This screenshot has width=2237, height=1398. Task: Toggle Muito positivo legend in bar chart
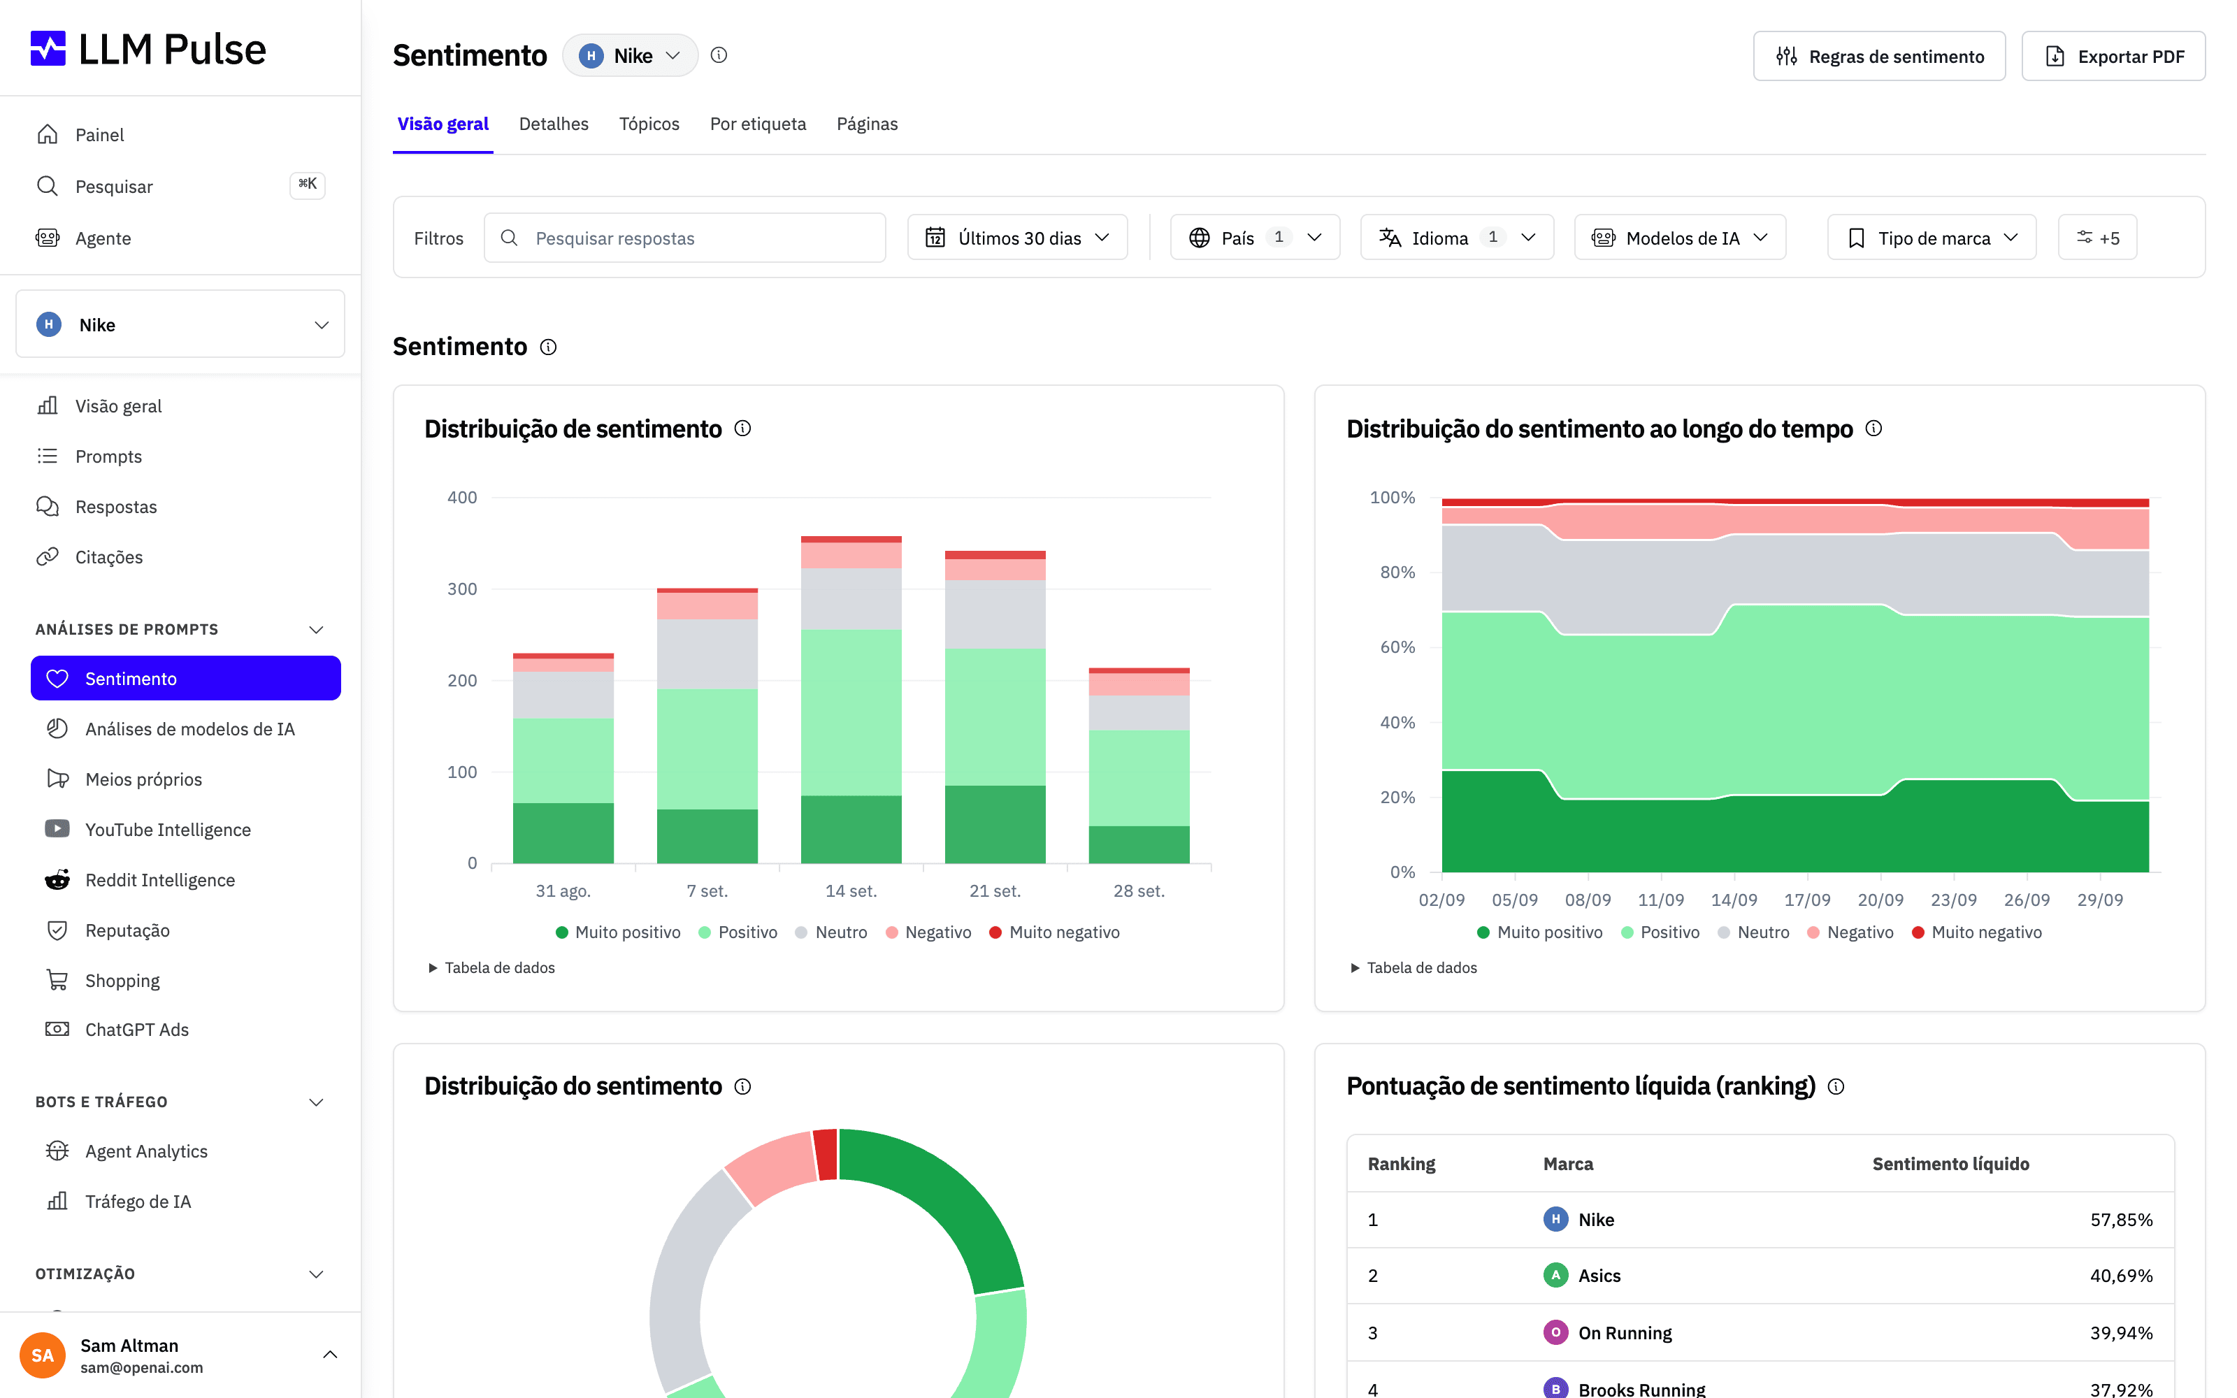point(617,932)
